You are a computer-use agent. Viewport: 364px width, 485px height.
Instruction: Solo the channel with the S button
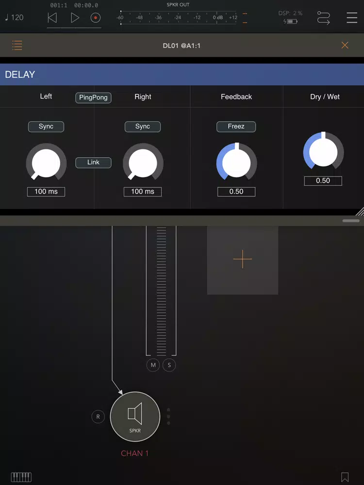pos(169,365)
